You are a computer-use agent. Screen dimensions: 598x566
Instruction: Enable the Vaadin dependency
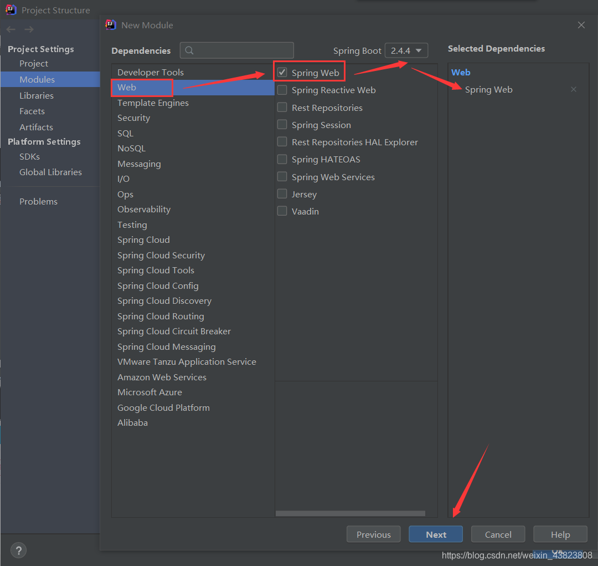pyautogui.click(x=282, y=211)
